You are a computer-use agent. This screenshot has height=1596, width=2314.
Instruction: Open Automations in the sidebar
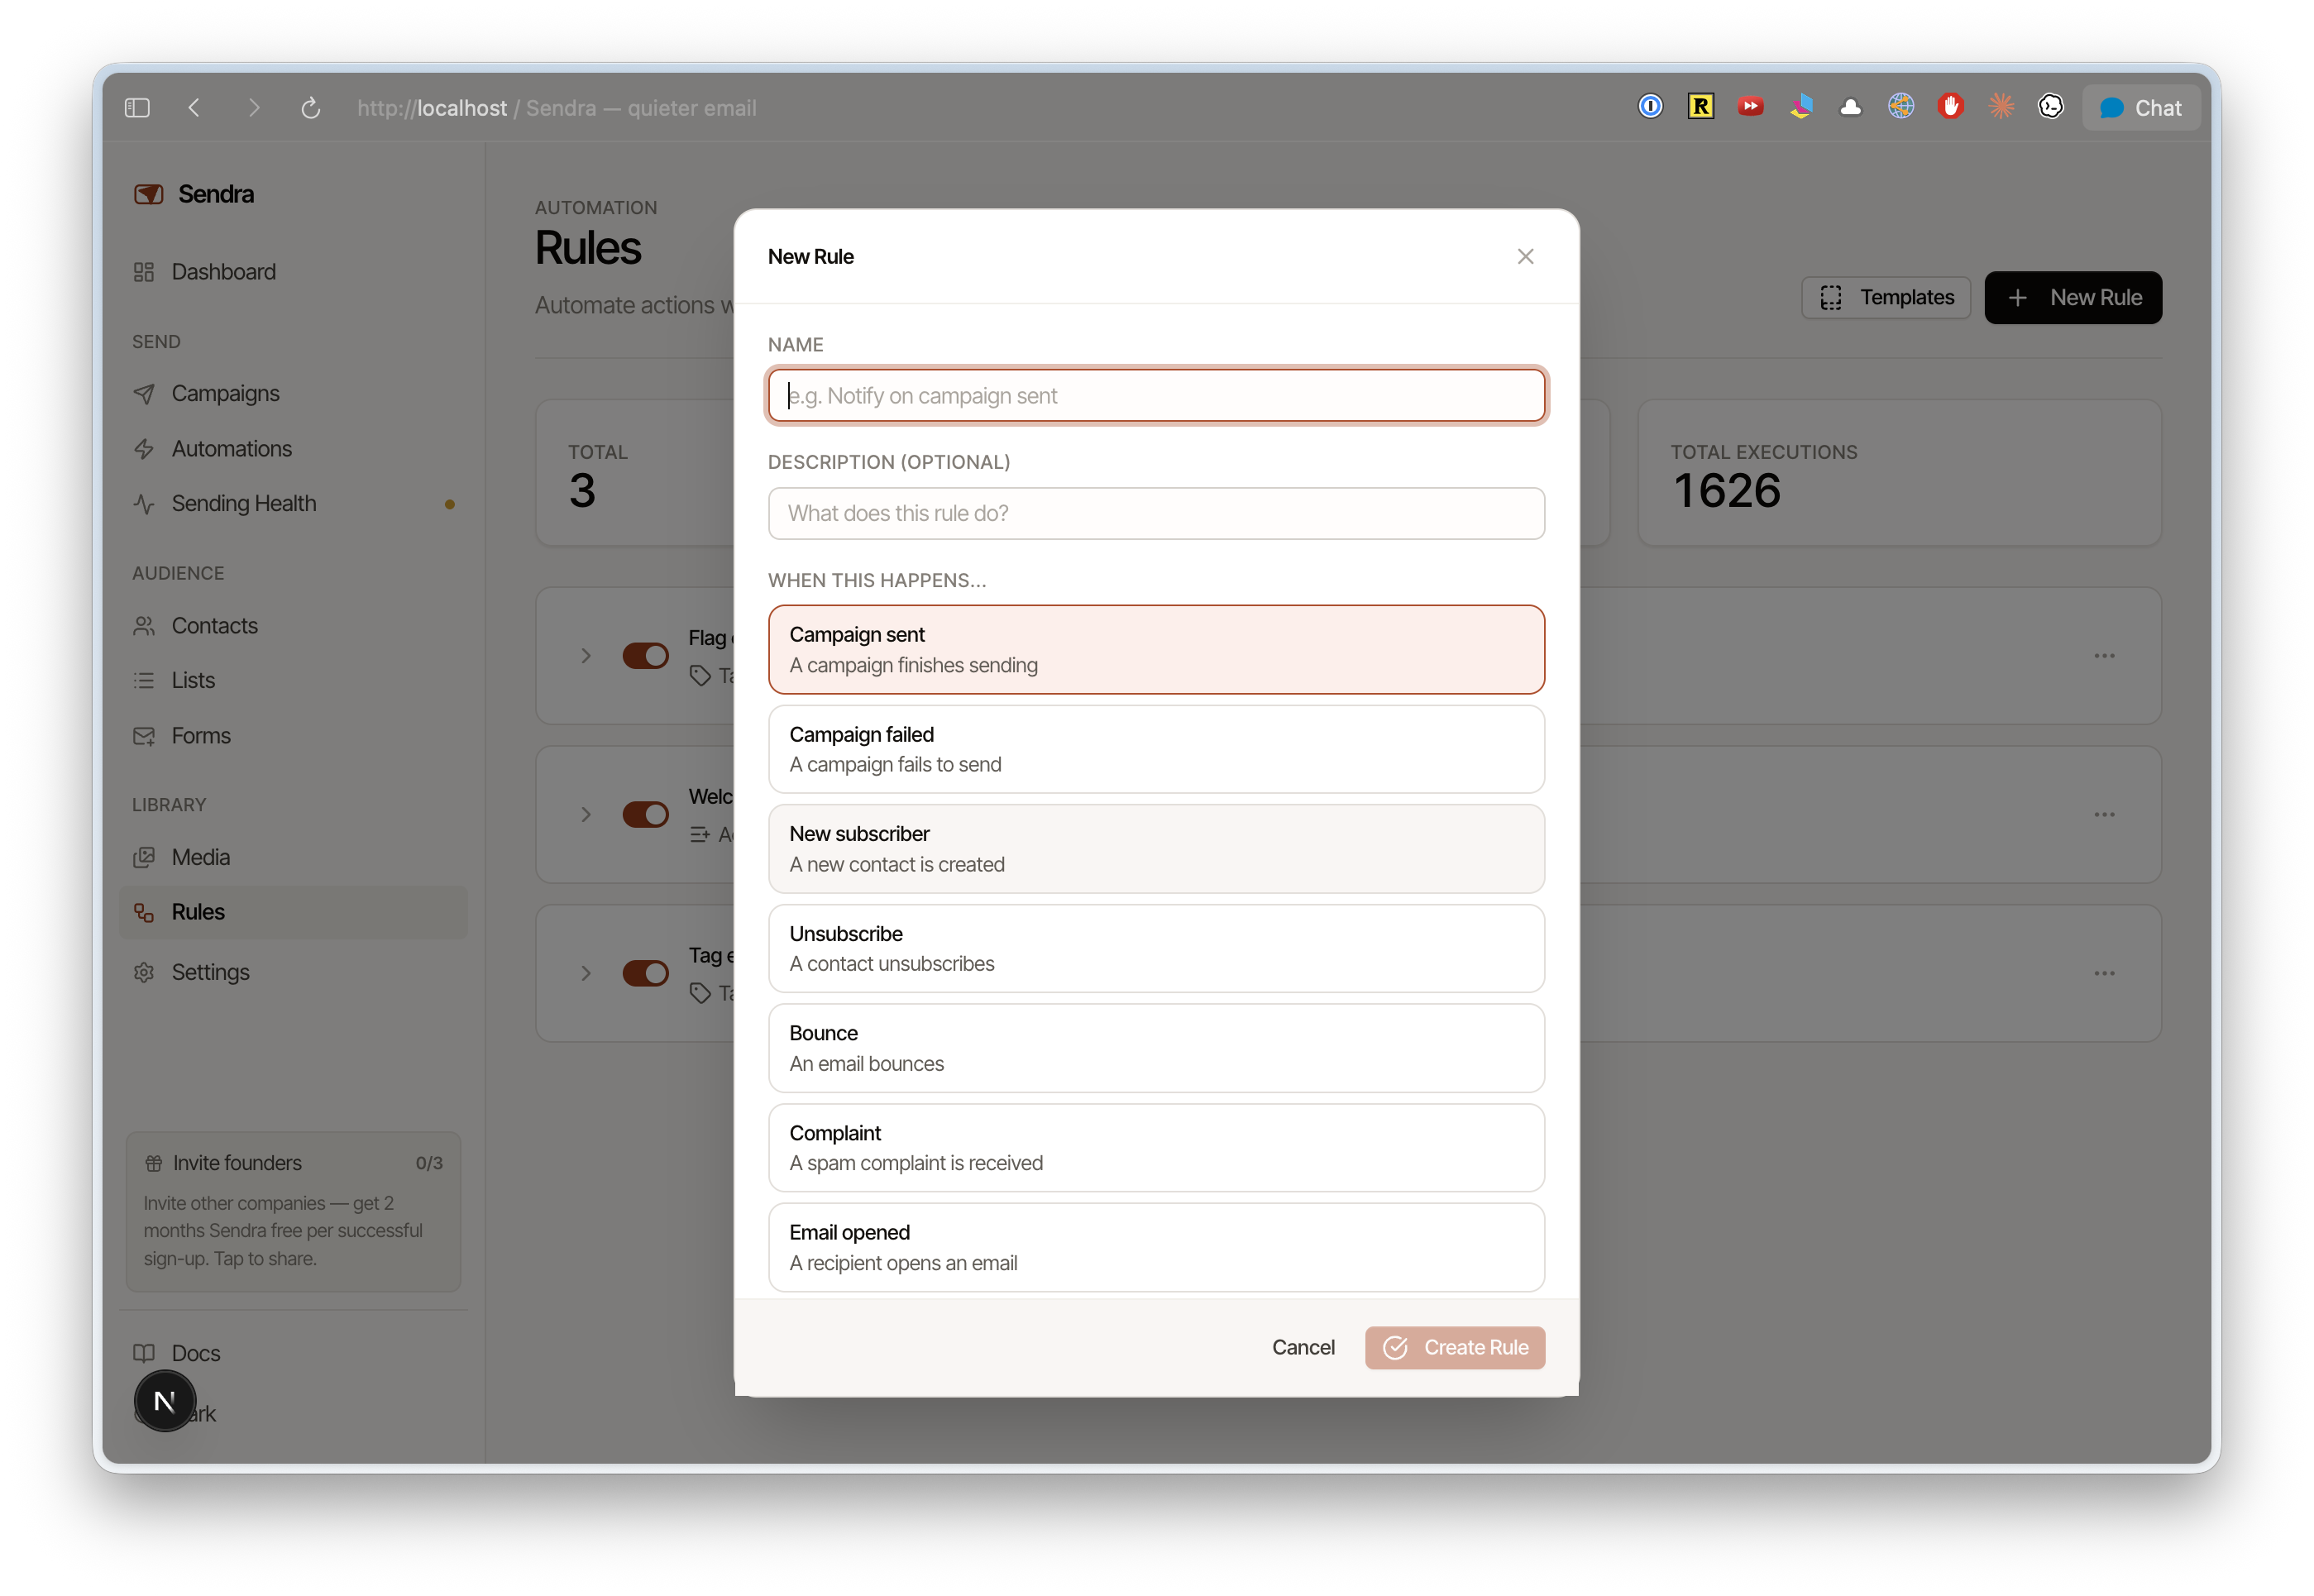[293, 449]
